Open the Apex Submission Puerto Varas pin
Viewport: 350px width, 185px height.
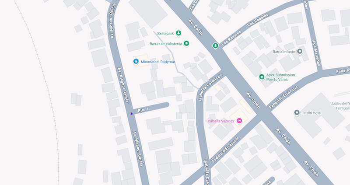(x=262, y=77)
